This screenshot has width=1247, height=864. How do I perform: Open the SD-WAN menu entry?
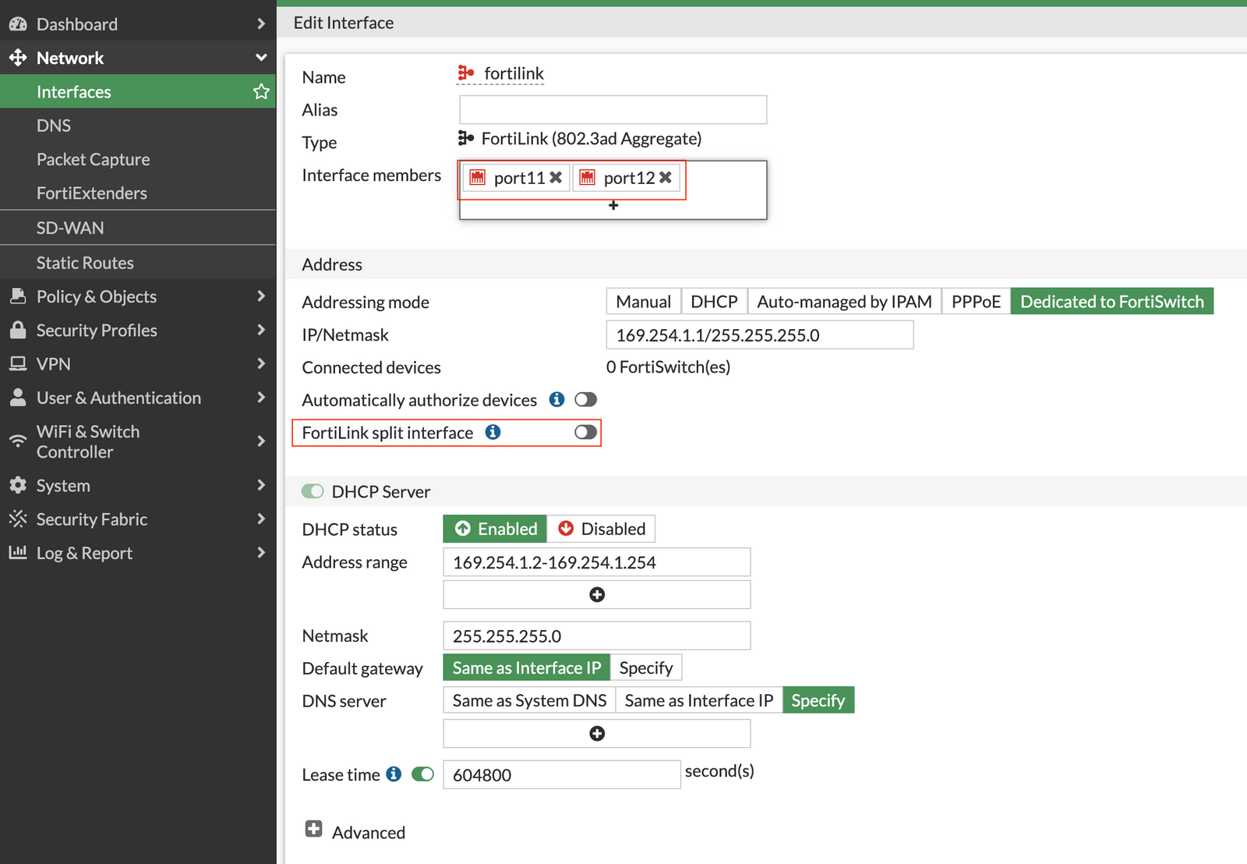(70, 228)
